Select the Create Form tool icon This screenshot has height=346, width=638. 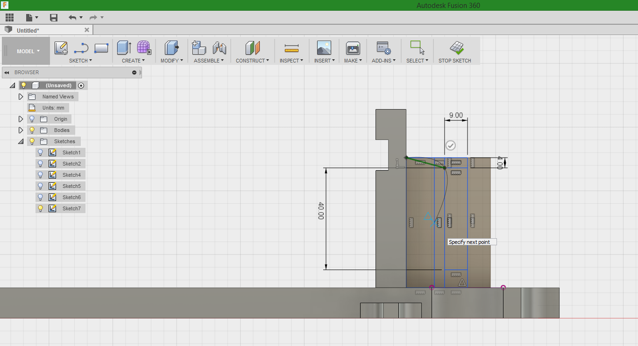coord(144,48)
